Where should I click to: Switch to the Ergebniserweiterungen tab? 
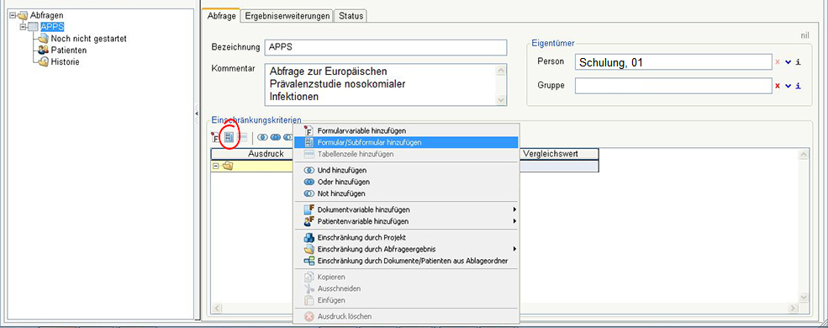click(x=287, y=16)
